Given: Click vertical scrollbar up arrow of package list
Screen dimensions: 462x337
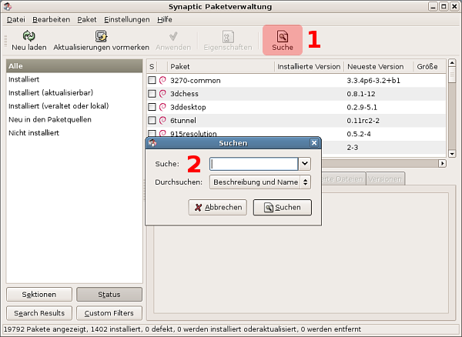Looking at the screenshot, I should click(x=452, y=62).
